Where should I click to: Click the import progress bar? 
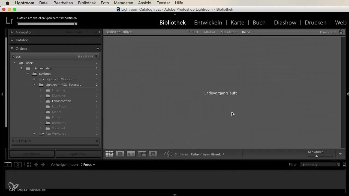click(x=46, y=24)
